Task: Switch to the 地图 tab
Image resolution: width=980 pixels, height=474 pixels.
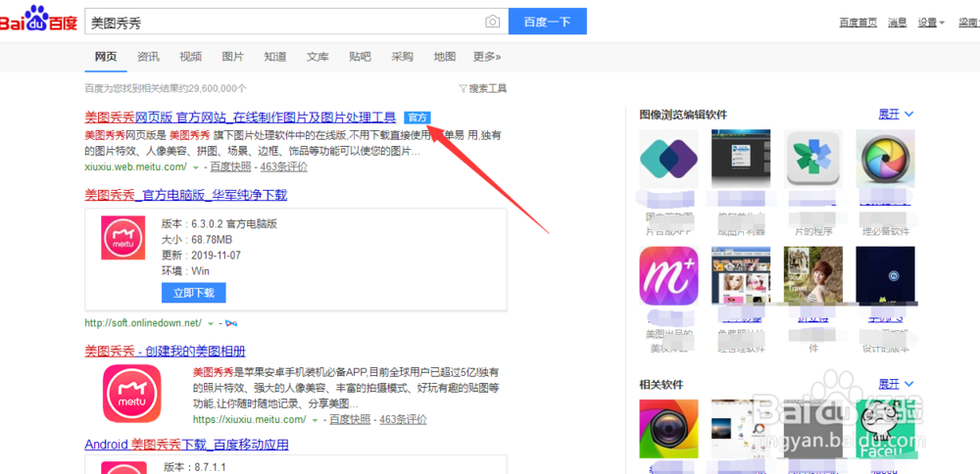Action: [x=444, y=57]
